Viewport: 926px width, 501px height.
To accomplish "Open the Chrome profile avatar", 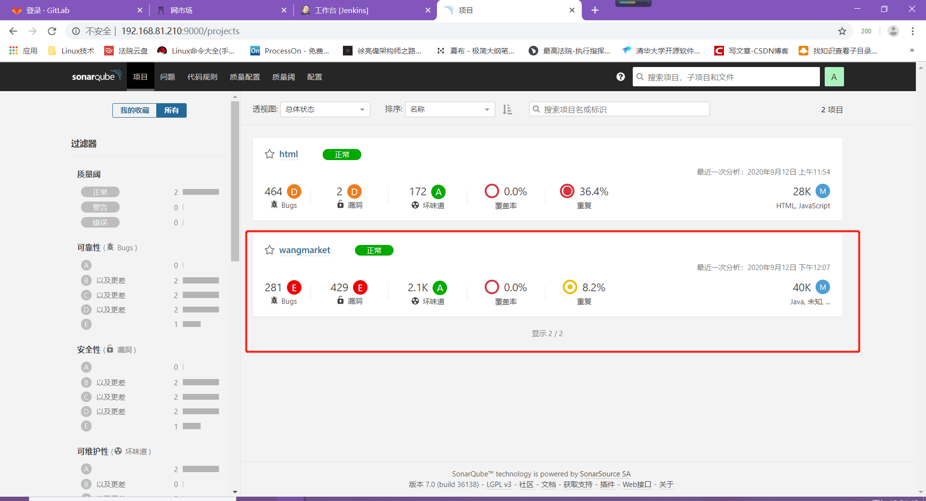I will point(893,31).
